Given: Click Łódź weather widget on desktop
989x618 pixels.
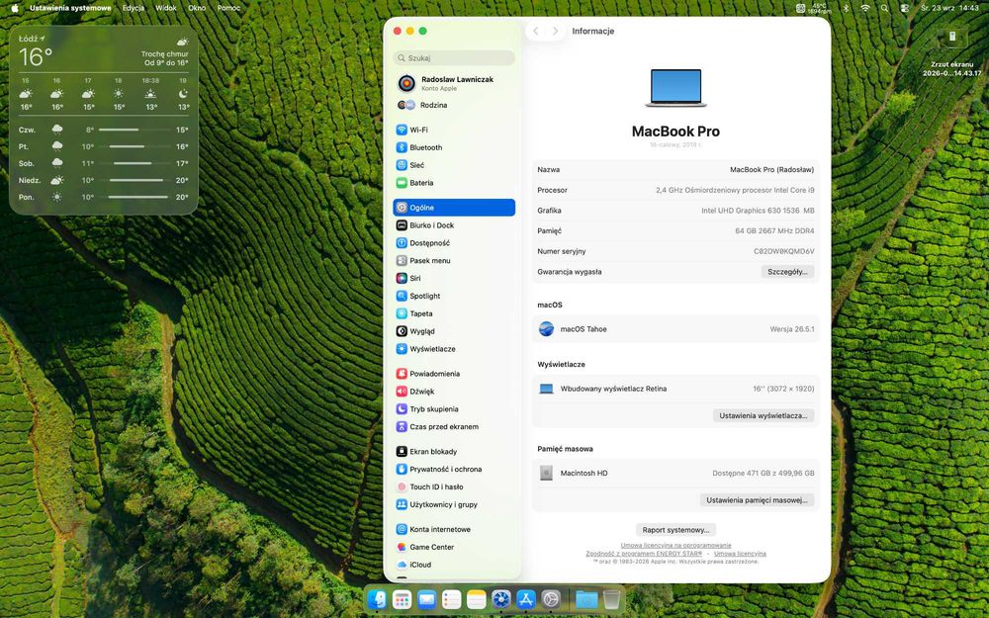Looking at the screenshot, I should pos(104,120).
